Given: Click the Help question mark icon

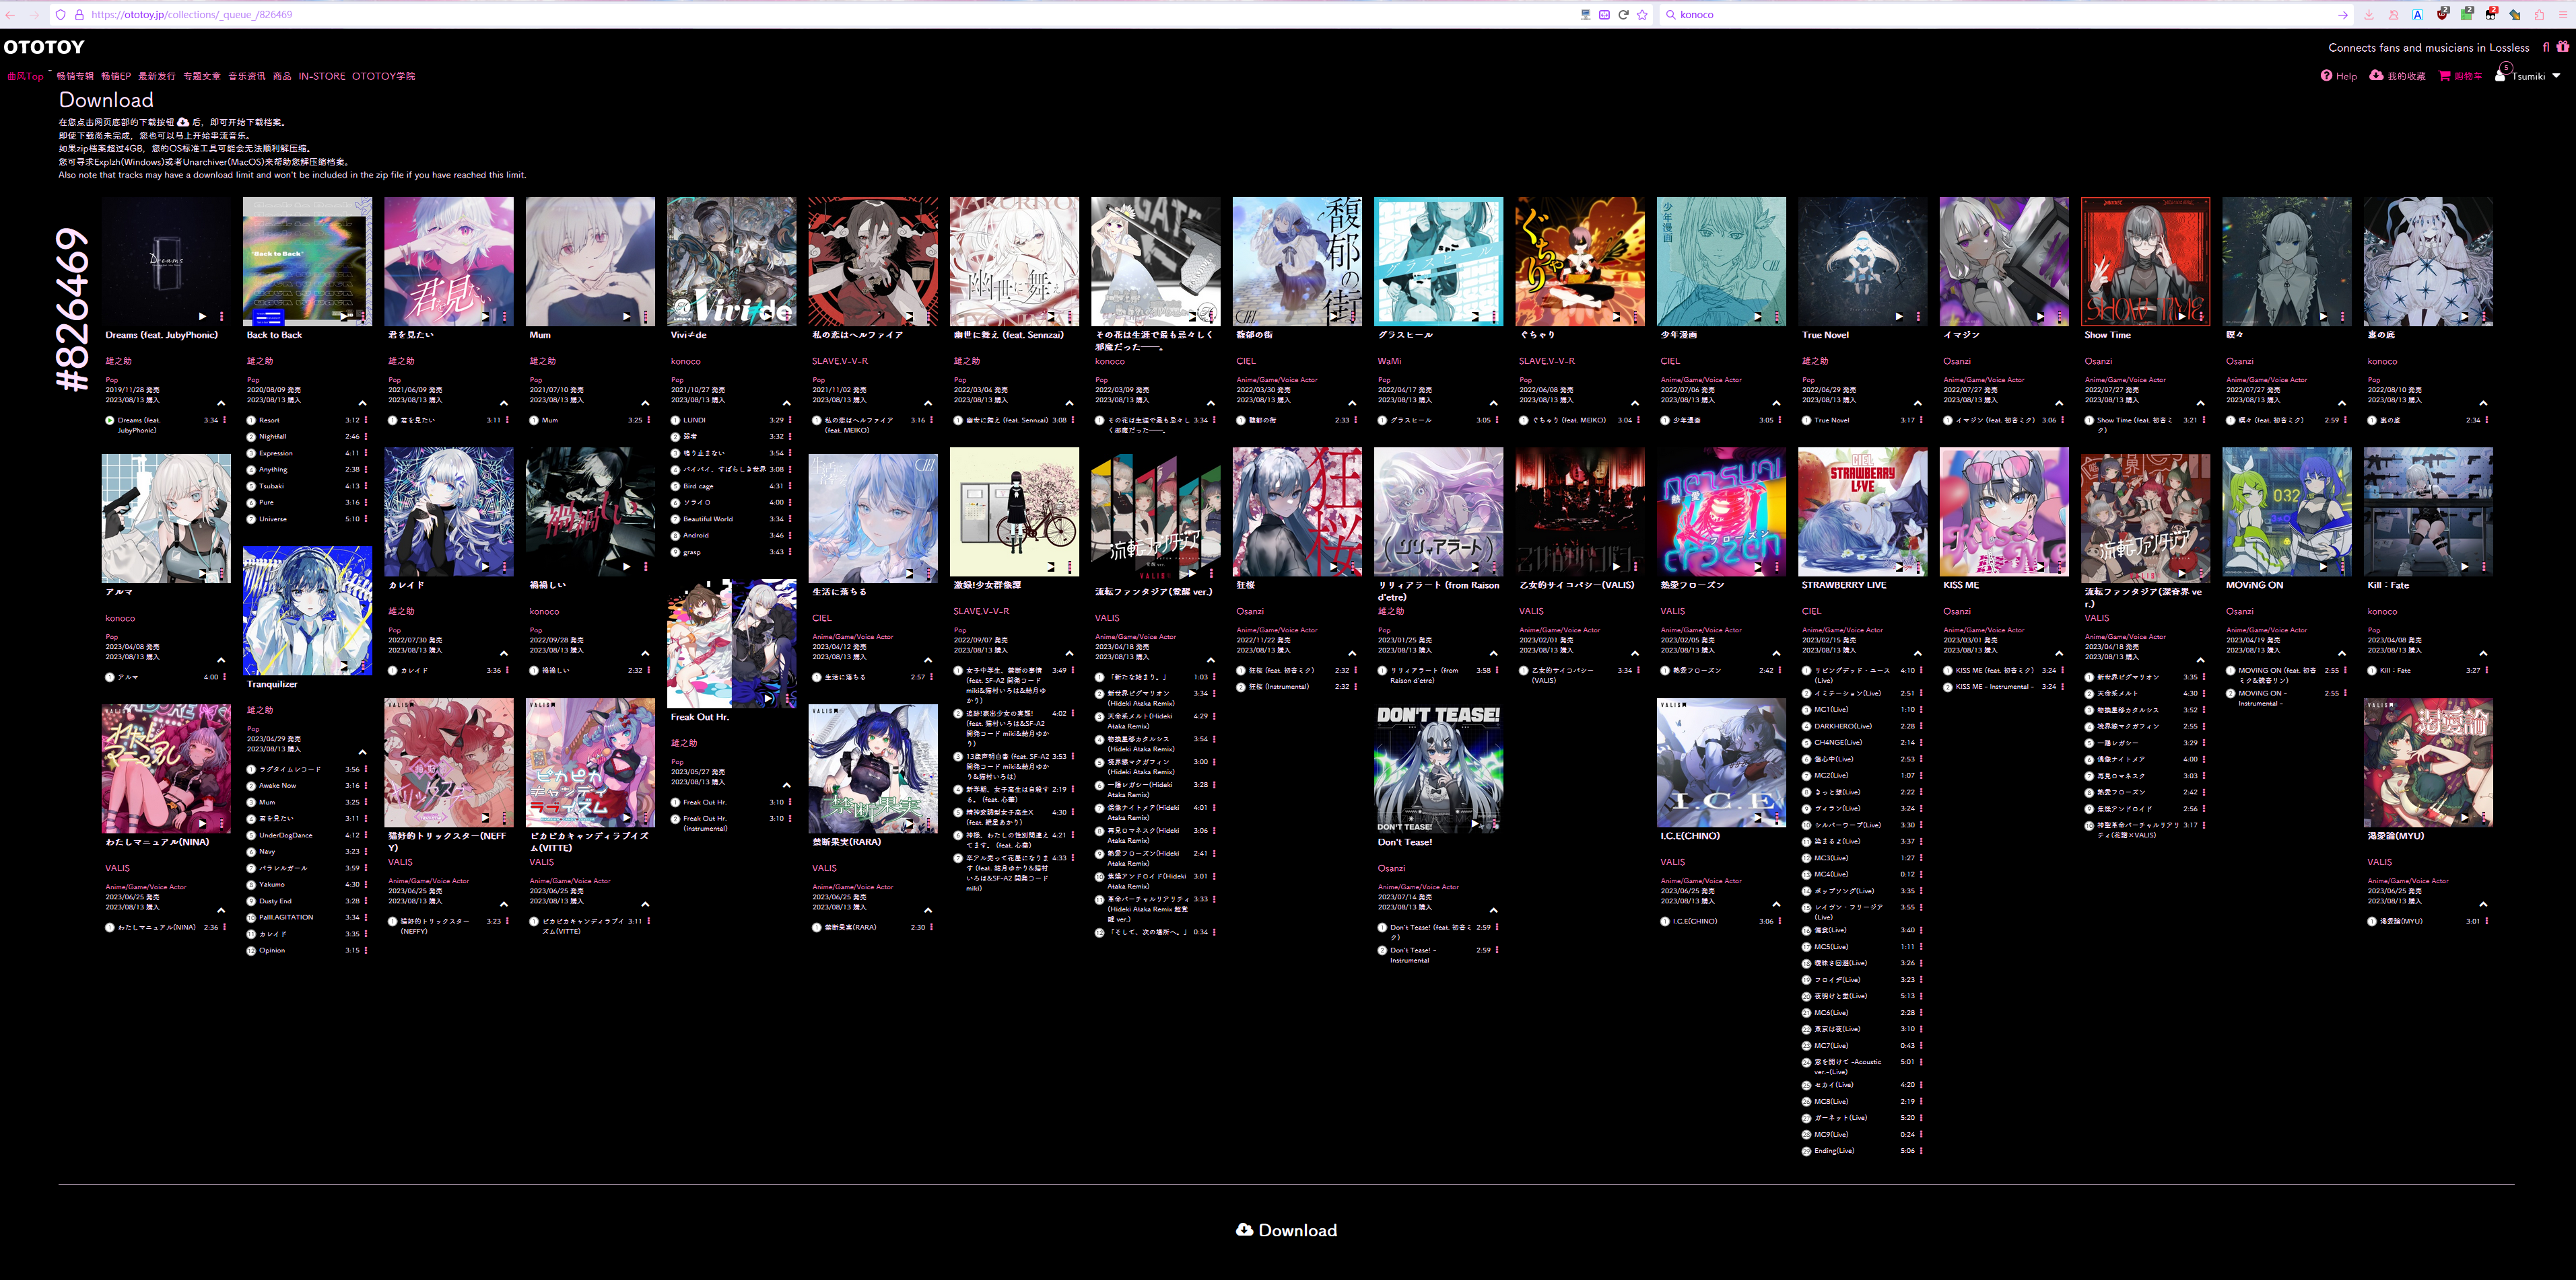Looking at the screenshot, I should (2326, 76).
